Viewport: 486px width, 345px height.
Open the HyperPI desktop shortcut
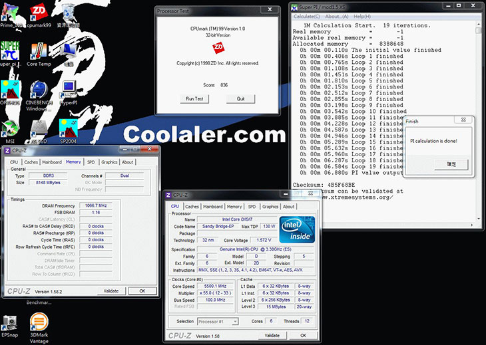point(69,92)
